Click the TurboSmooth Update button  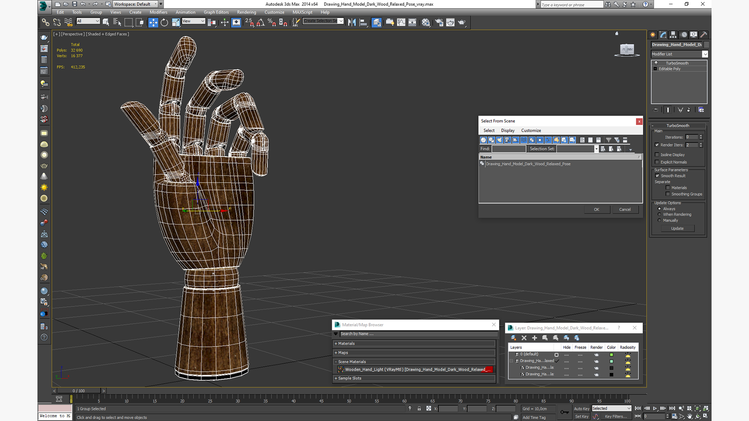[677, 228]
